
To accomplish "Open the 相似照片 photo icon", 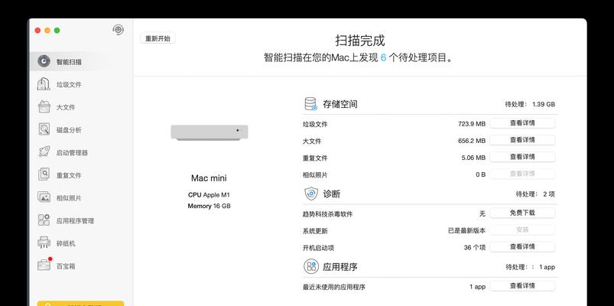I will coord(44,197).
